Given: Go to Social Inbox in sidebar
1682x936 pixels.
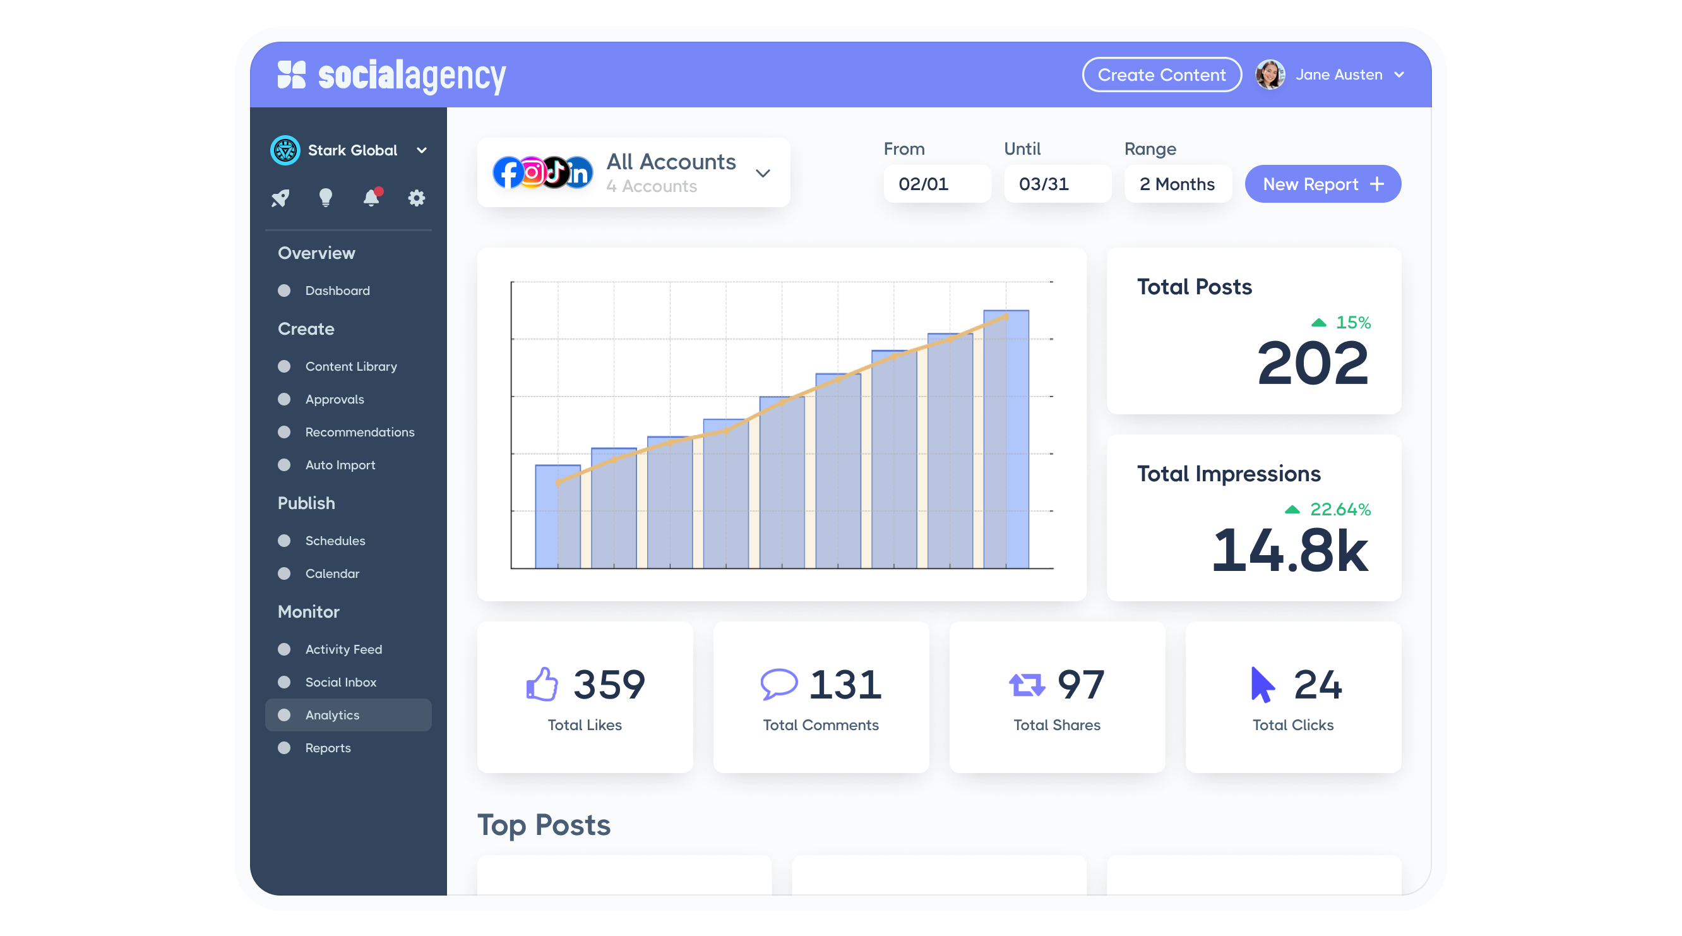Looking at the screenshot, I should click(340, 682).
